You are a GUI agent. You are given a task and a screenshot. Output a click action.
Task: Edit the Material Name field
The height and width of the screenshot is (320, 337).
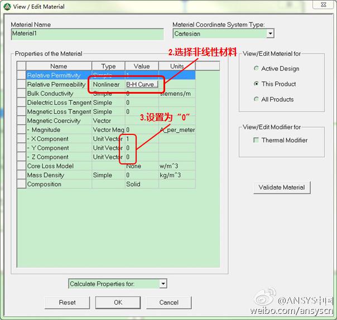[87, 34]
